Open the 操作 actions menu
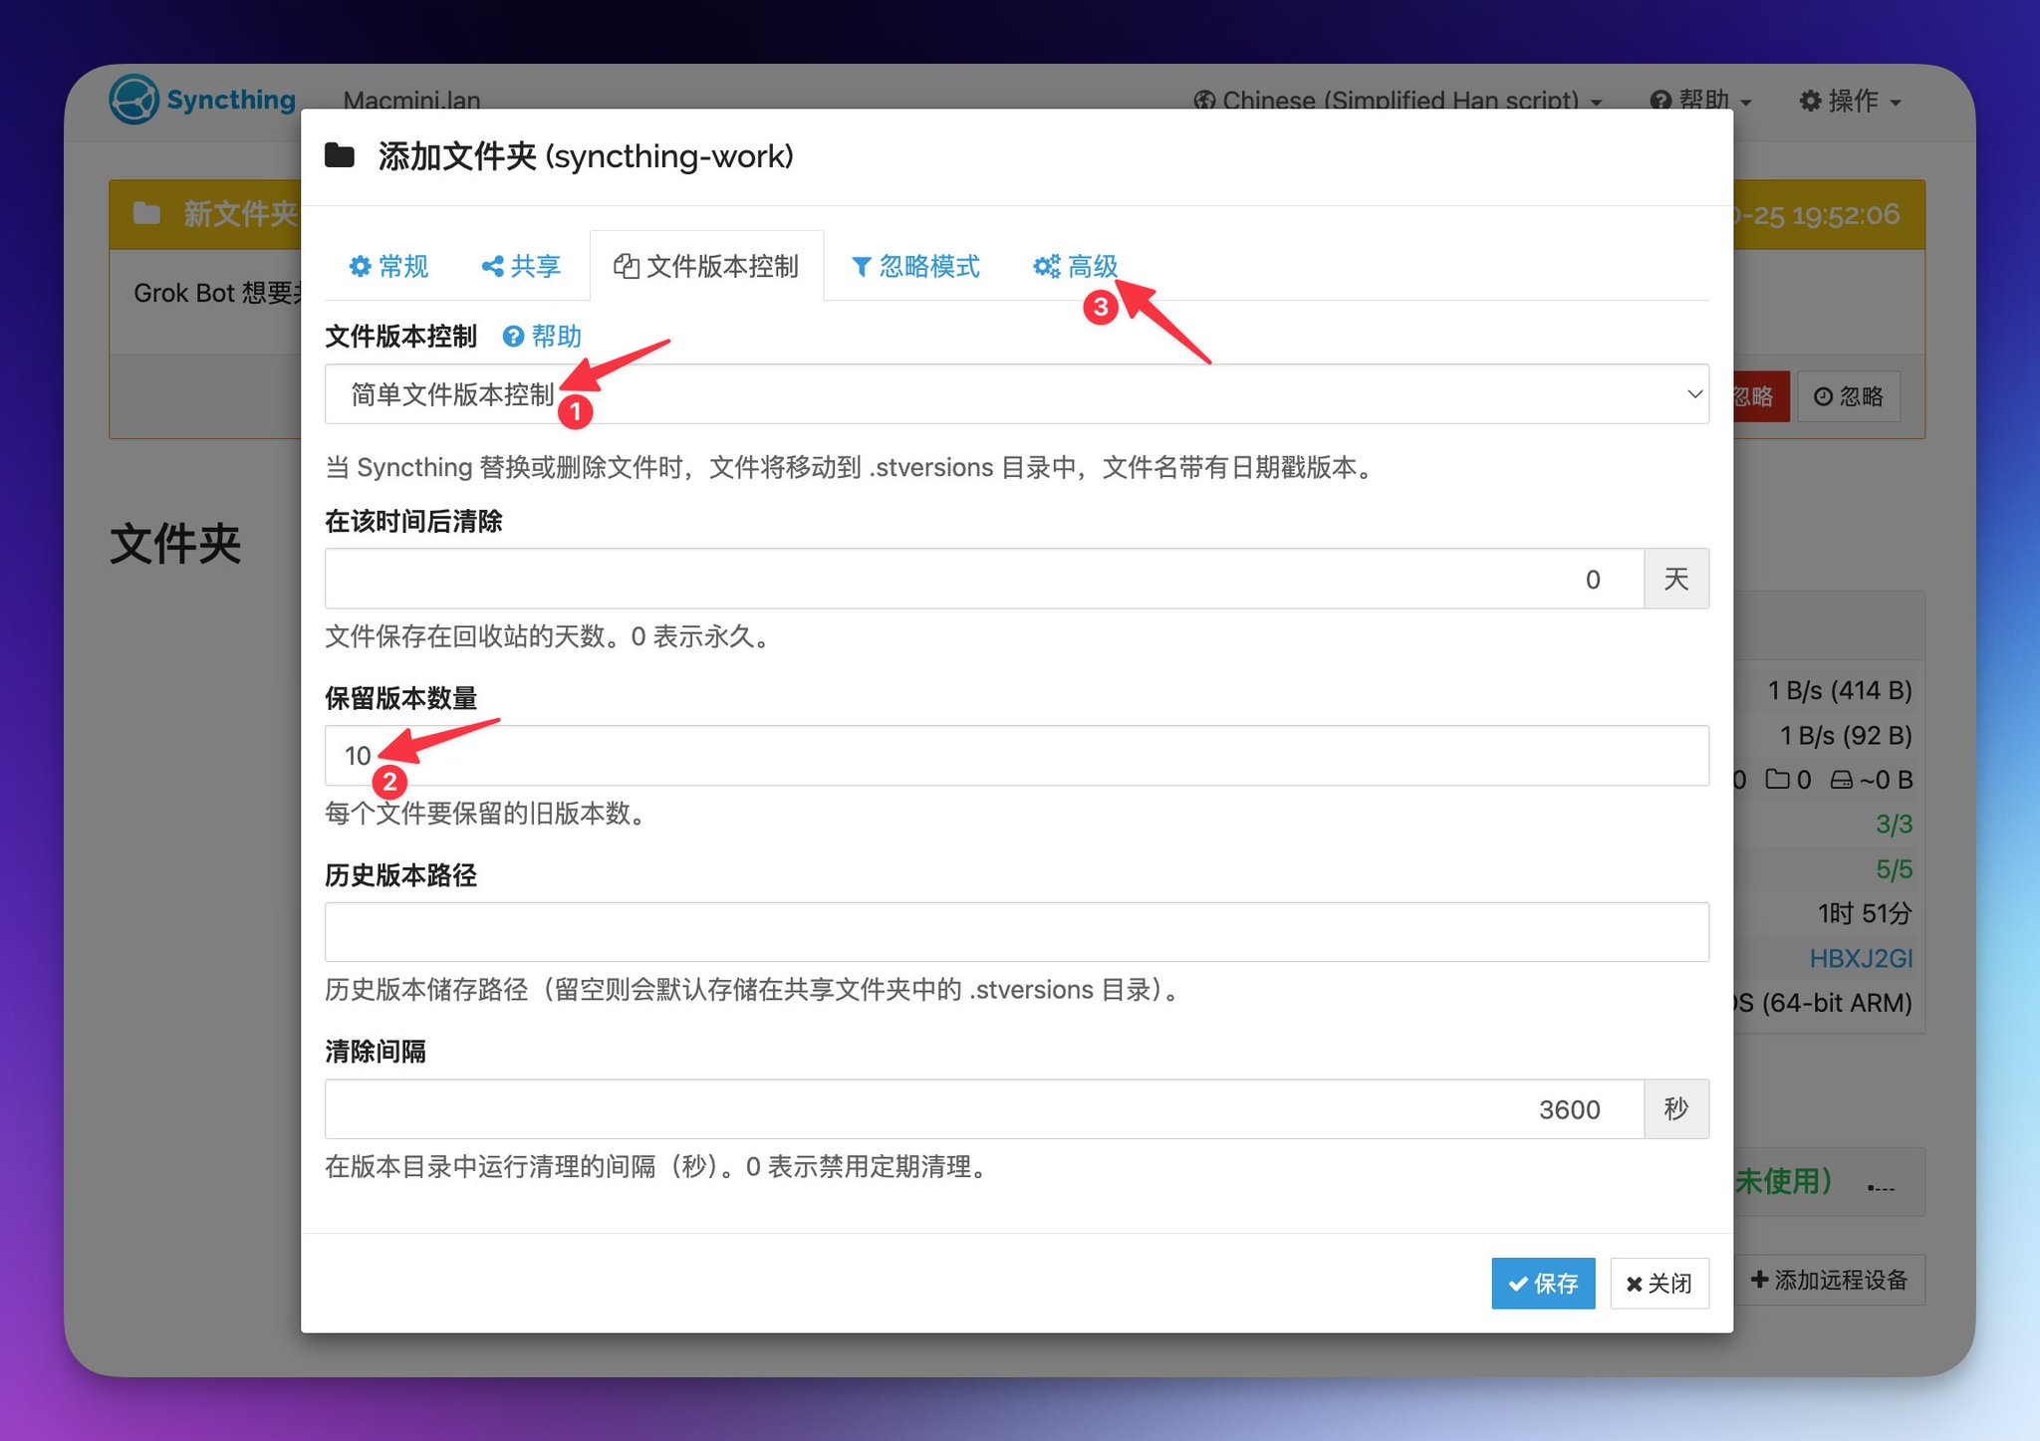 coord(1851,101)
